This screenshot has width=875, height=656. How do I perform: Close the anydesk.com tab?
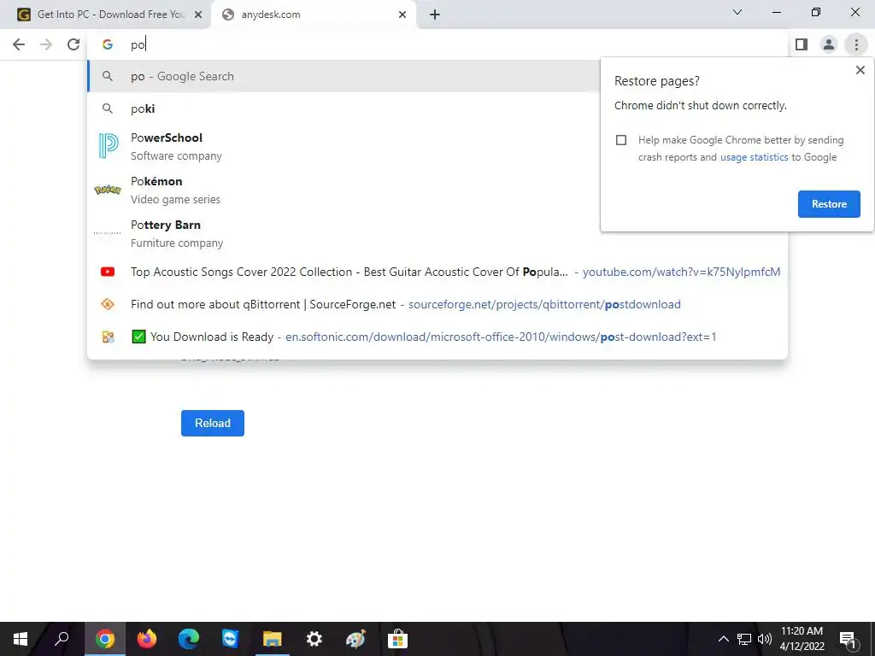pos(402,15)
